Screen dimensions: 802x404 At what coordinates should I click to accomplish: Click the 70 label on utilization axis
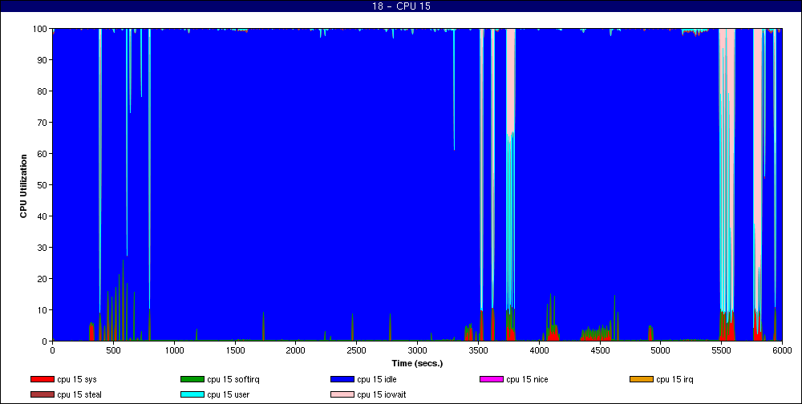[x=43, y=122]
